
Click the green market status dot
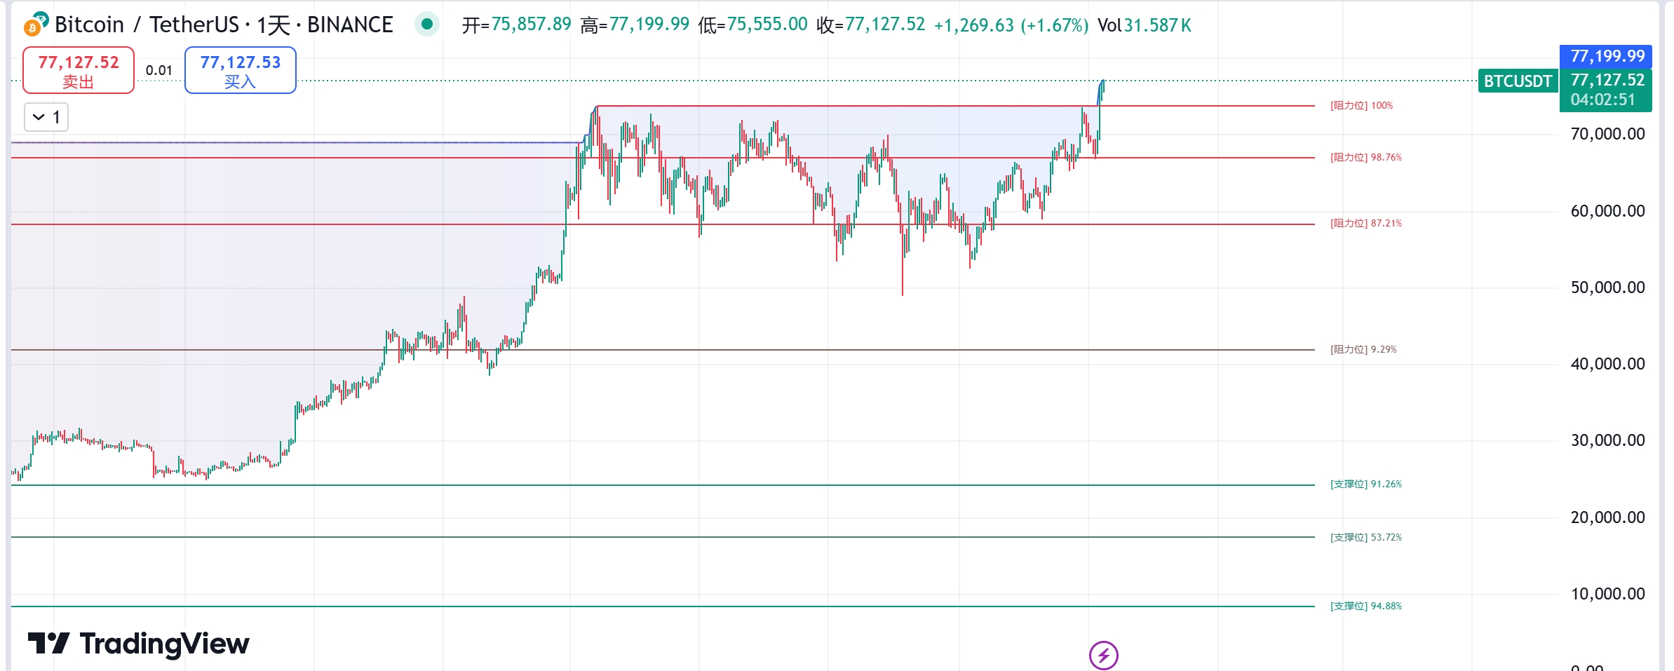pyautogui.click(x=426, y=24)
